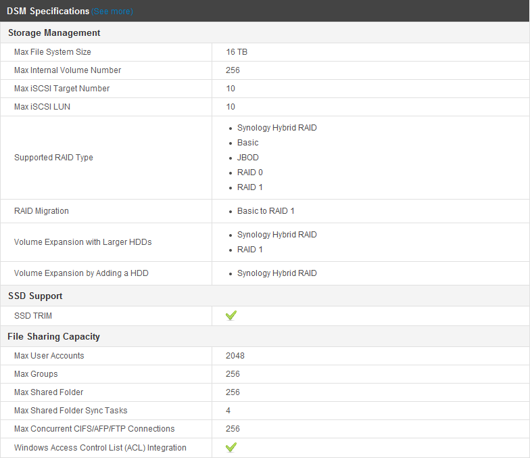Click the 16 TB value
The width and height of the screenshot is (530, 458).
[237, 52]
